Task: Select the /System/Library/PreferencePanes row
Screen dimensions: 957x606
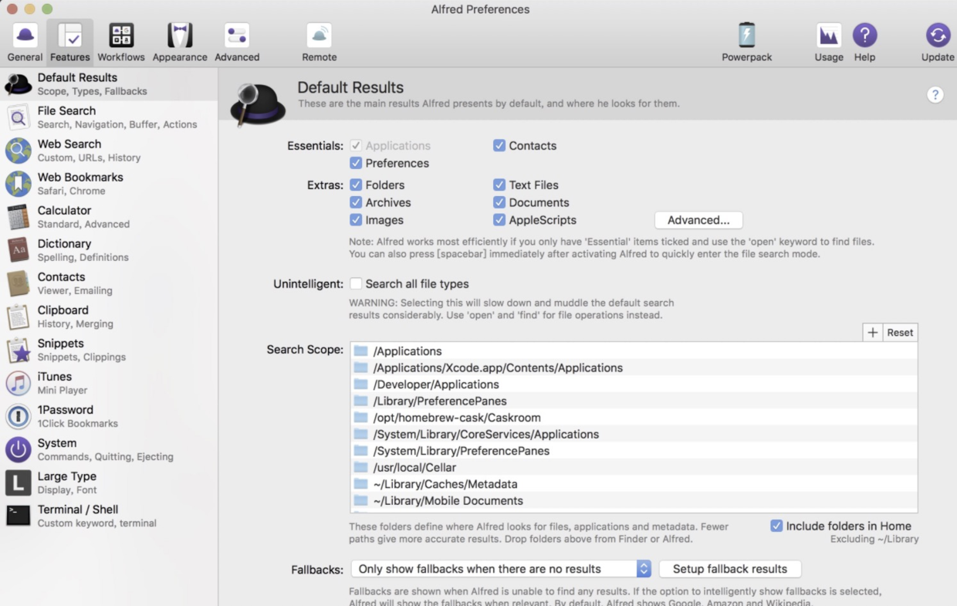Action: [x=634, y=451]
